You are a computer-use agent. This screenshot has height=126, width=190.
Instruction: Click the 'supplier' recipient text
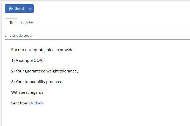click(x=28, y=22)
